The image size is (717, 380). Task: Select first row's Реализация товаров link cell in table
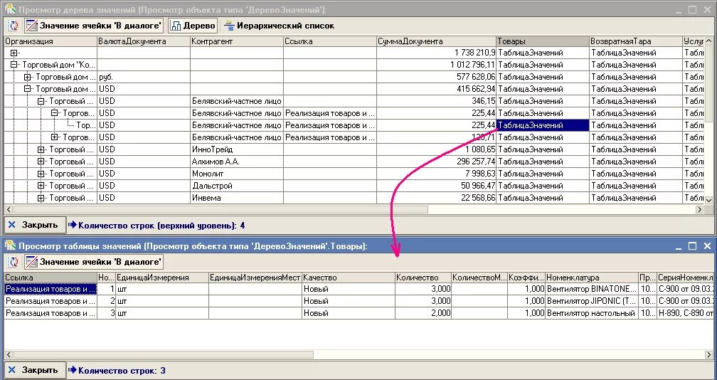[51, 289]
